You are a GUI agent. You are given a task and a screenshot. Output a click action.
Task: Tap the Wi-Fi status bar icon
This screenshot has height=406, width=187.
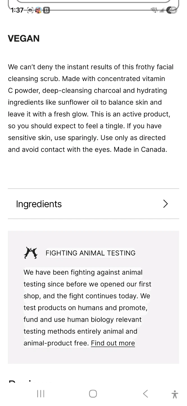pyautogui.click(x=154, y=10)
